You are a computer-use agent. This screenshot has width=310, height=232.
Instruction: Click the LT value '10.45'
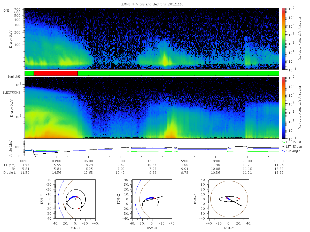tap(152, 165)
